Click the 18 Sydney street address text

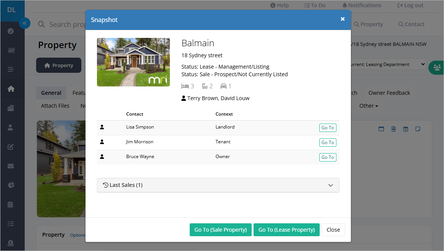click(202, 55)
